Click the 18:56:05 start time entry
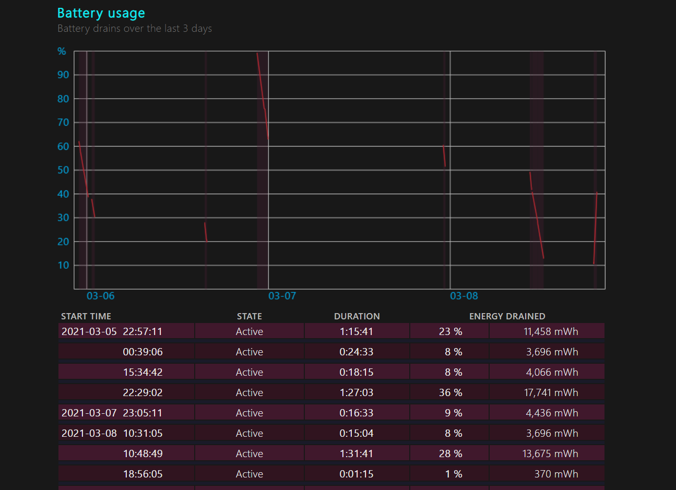The image size is (676, 490). (x=143, y=474)
